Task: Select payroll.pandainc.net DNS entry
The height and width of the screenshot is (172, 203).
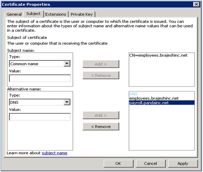Action: click(162, 103)
